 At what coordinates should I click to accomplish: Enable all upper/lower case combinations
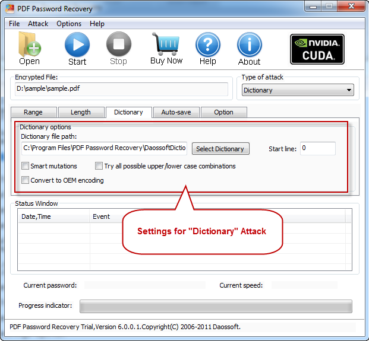(x=99, y=166)
